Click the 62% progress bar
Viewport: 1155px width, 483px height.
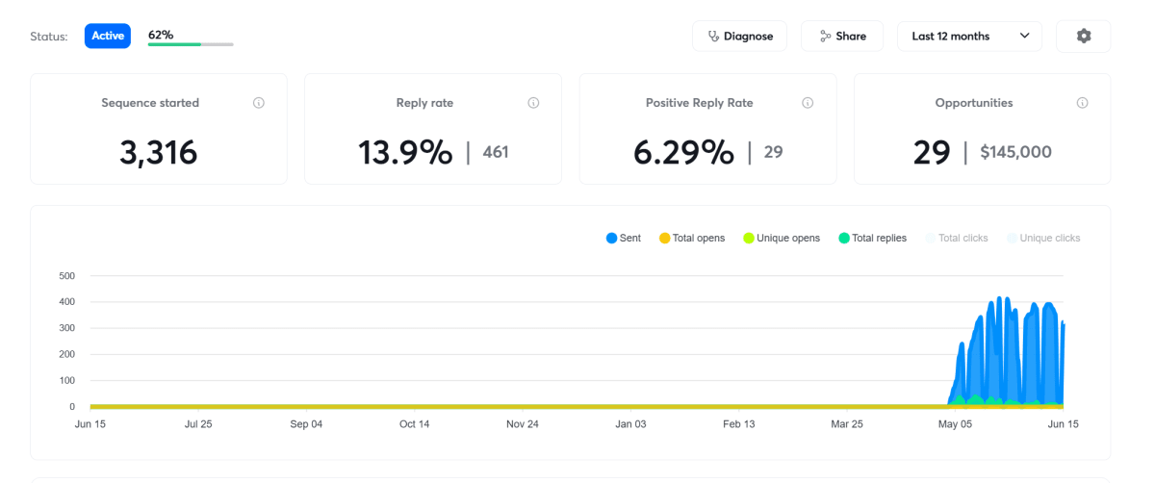click(x=191, y=44)
